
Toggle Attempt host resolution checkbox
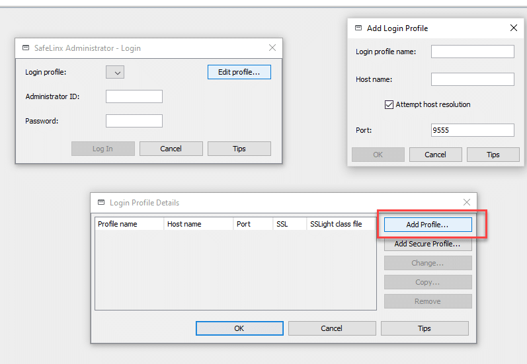pos(389,104)
